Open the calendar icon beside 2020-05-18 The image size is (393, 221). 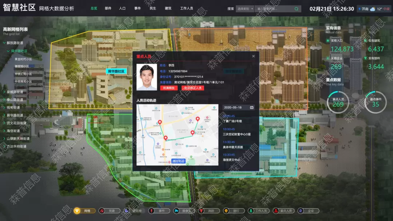[x=252, y=108]
